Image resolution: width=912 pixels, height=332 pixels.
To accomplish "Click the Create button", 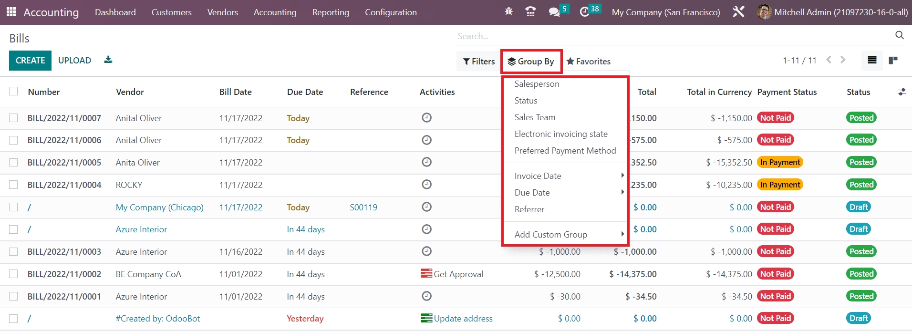I will click(x=30, y=61).
